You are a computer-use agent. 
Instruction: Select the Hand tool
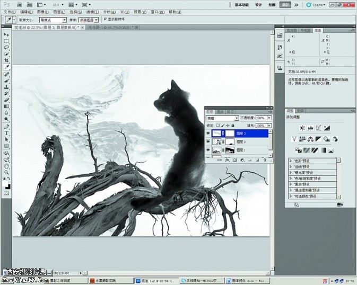coord(6,166)
